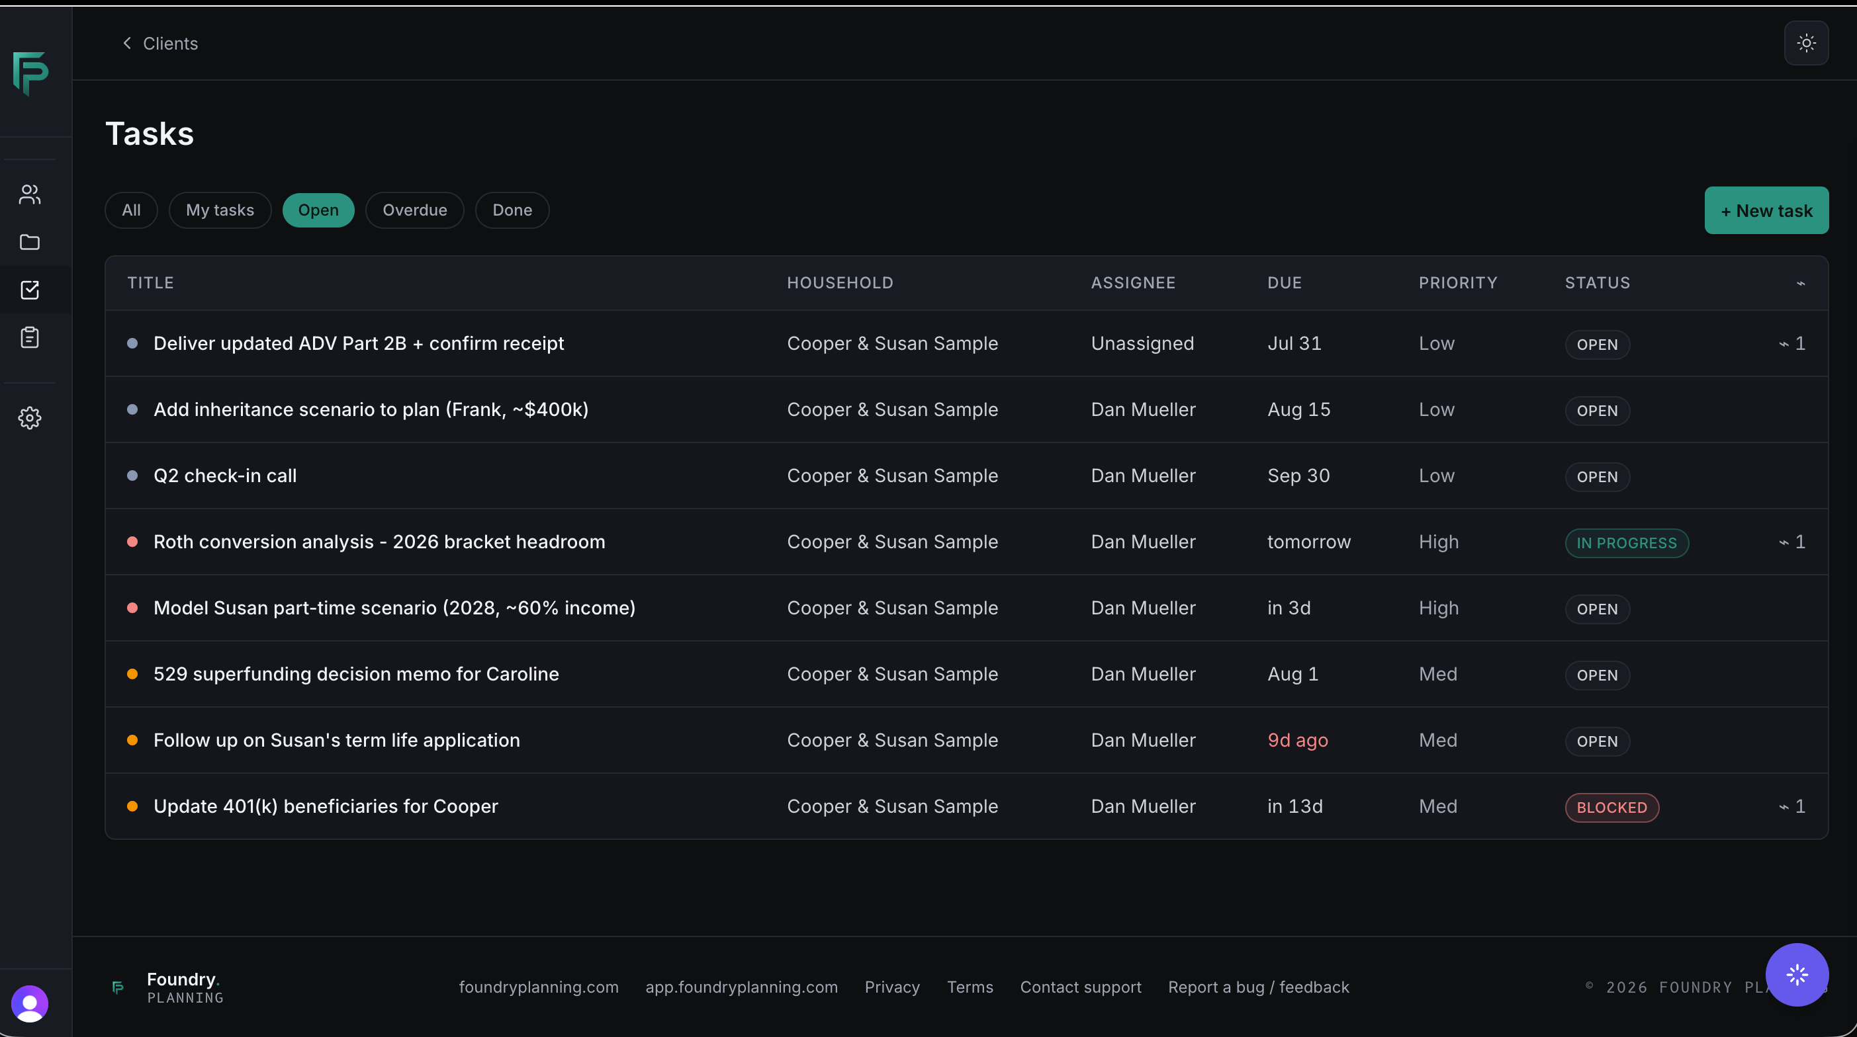Sort by Title column header

click(151, 283)
